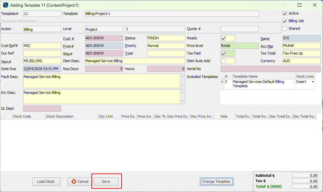The image size is (323, 192).
Task: Click the Price level field showing Retail
Action: click(240, 46)
